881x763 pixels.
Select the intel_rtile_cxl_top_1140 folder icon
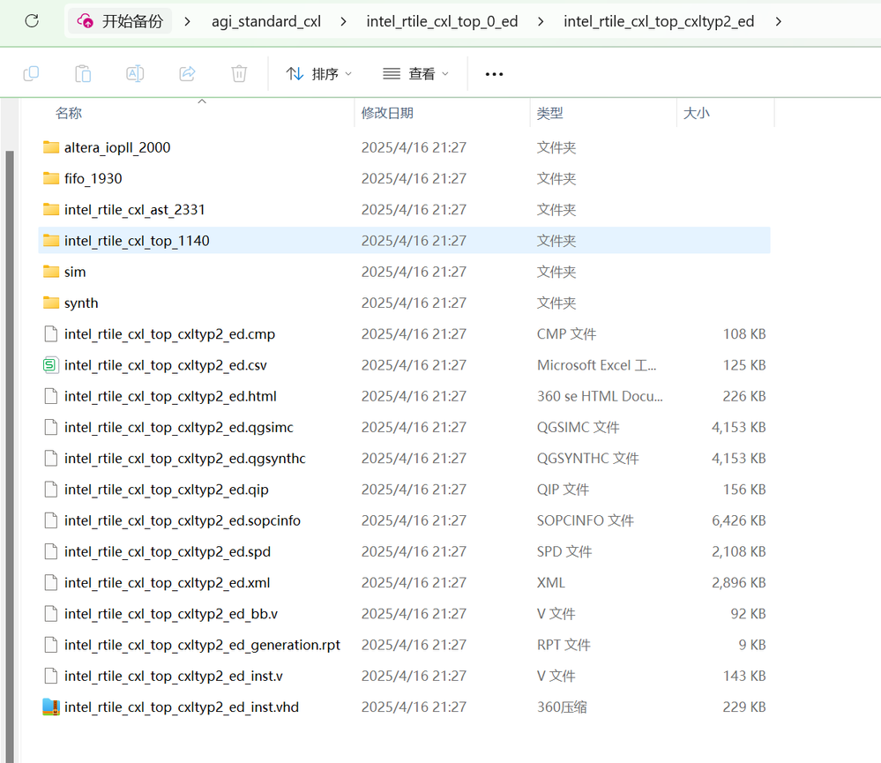[x=51, y=241]
